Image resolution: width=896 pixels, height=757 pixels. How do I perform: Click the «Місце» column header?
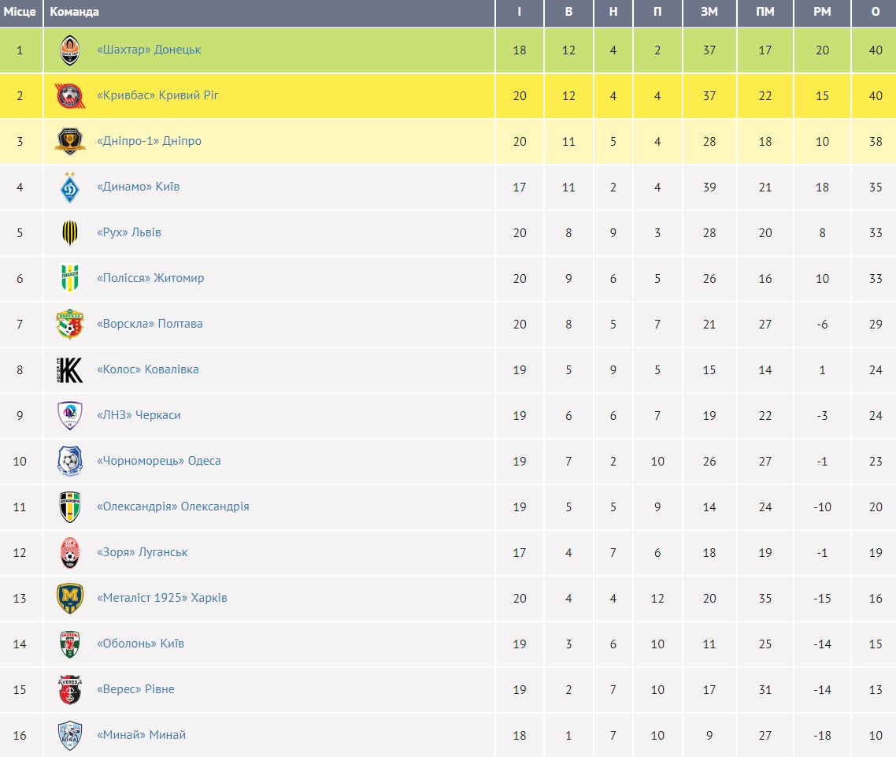(x=20, y=12)
